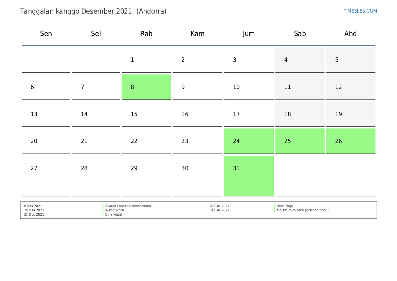Click day 21 in the calendar
Screen dimensions: 397x281
point(96,141)
